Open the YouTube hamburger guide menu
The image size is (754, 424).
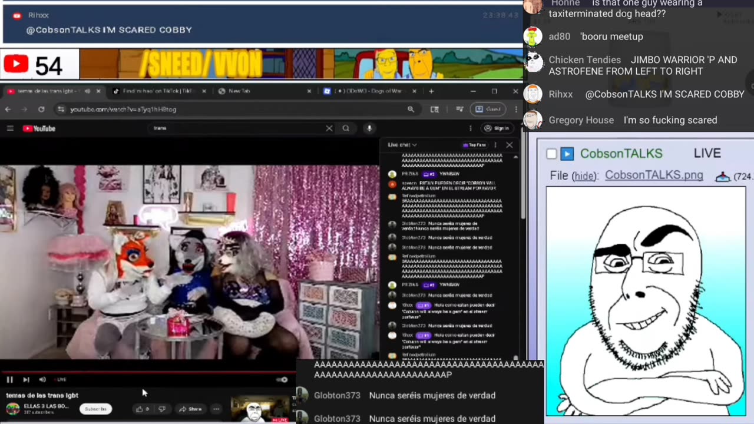tap(10, 128)
